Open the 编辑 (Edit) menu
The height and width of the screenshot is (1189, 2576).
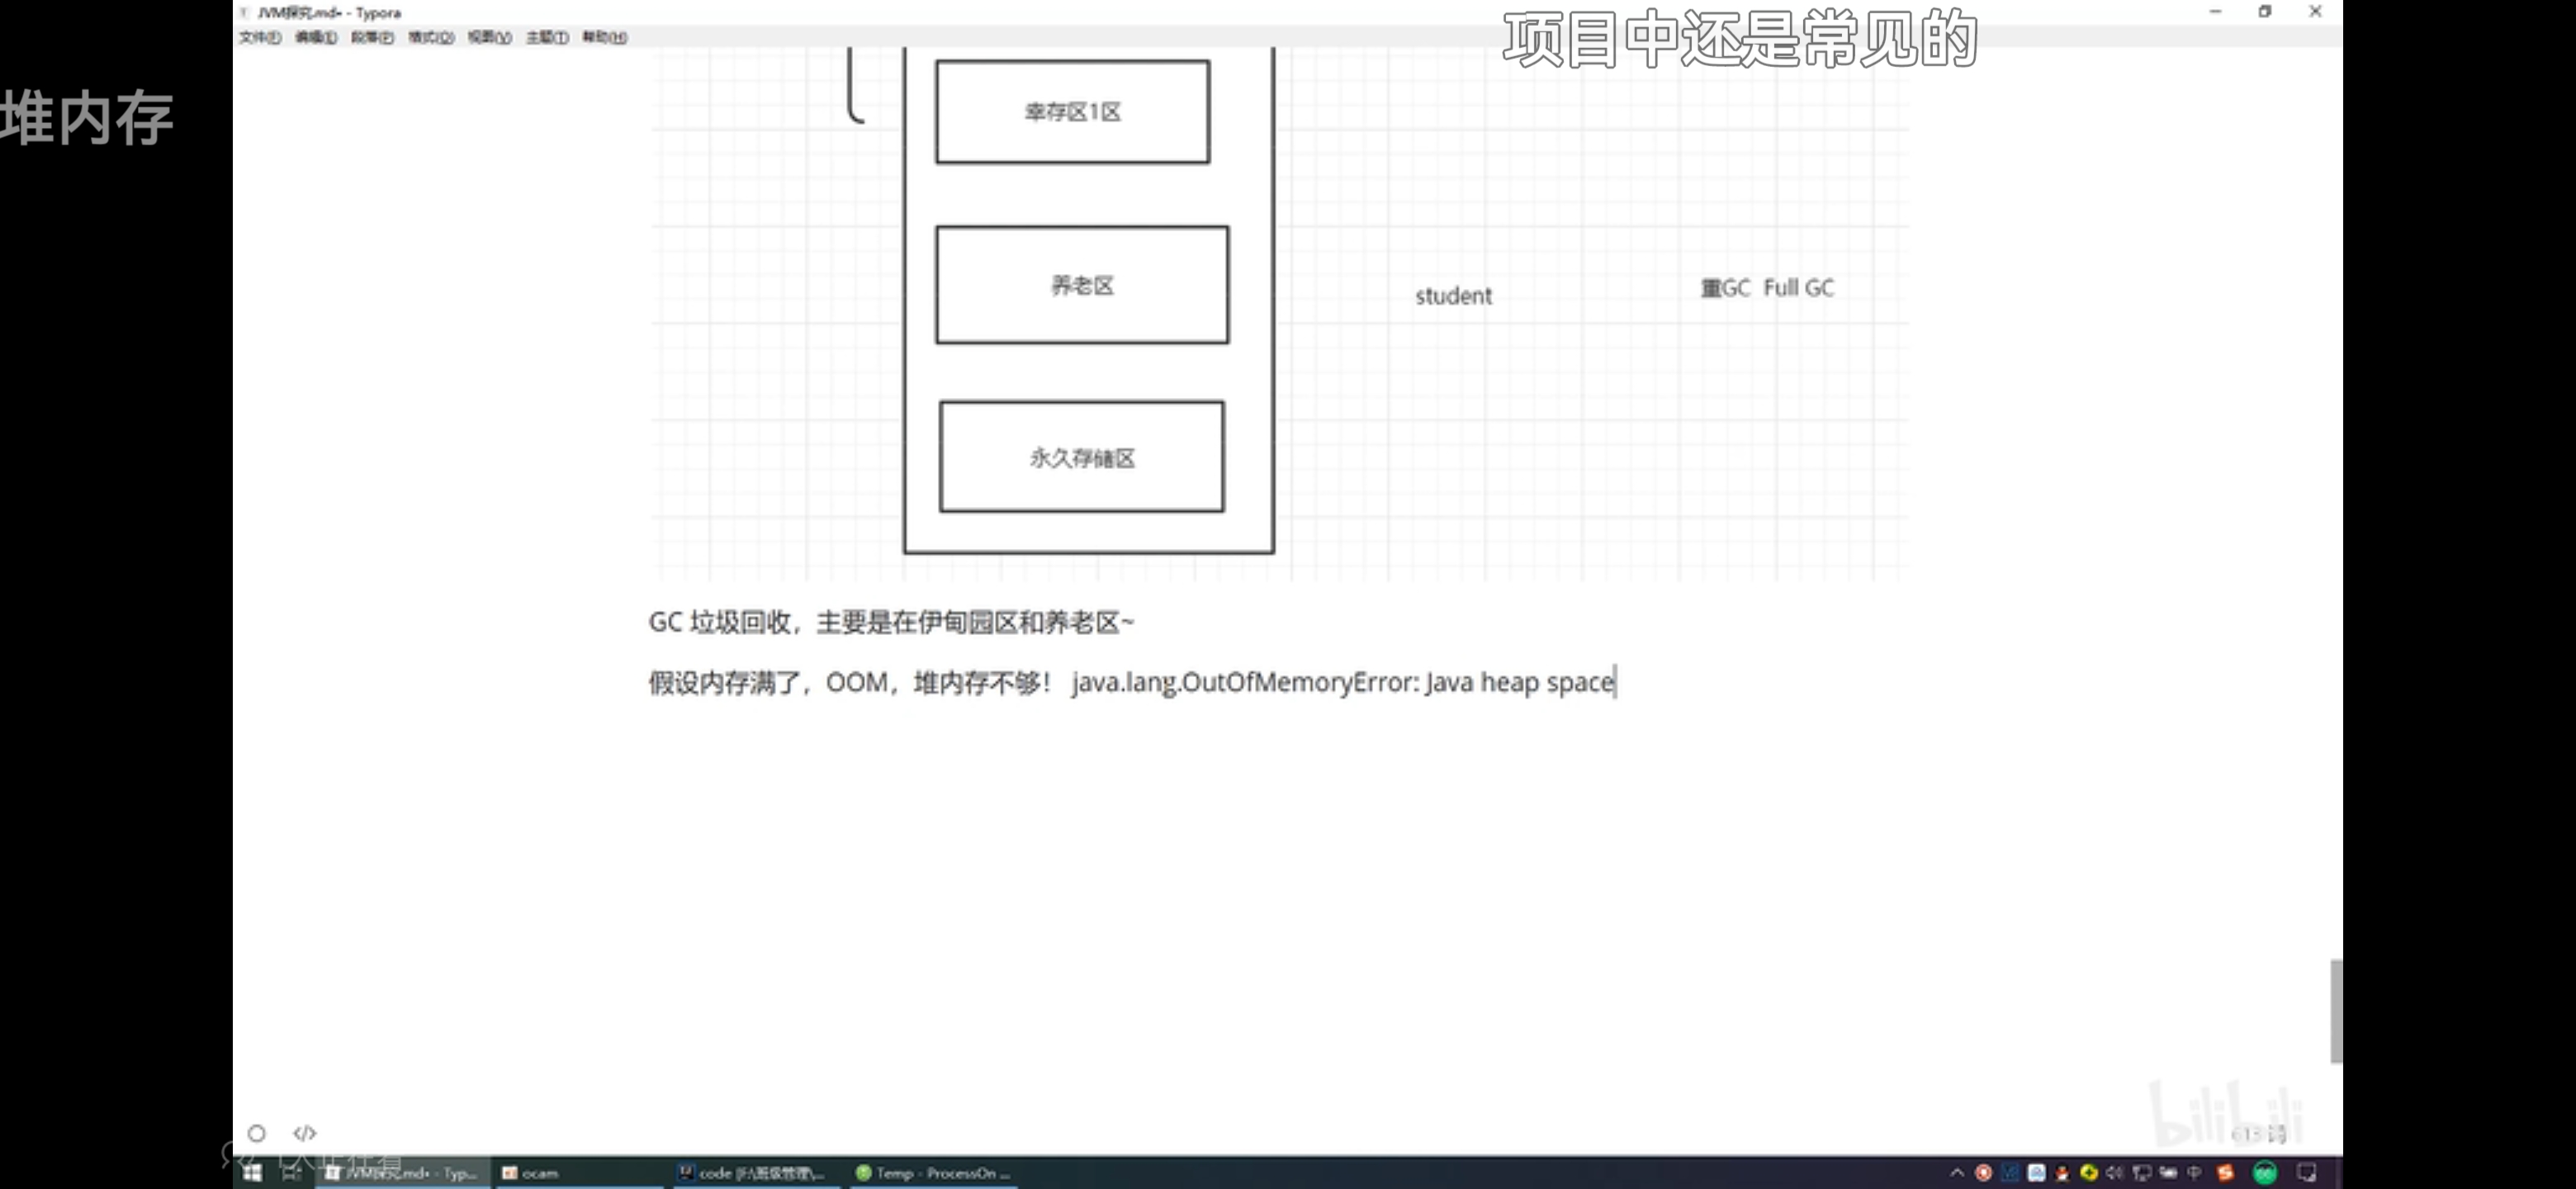pyautogui.click(x=315, y=37)
